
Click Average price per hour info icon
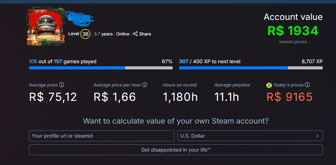click(145, 85)
